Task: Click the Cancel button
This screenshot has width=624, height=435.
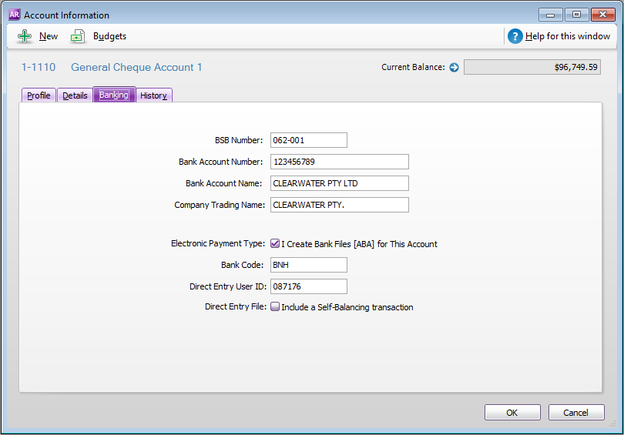Action: [575, 413]
